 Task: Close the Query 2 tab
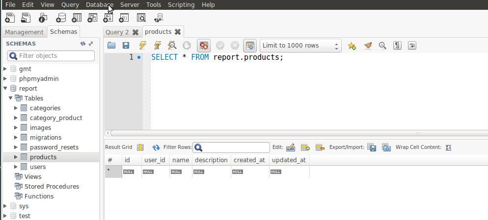pyautogui.click(x=136, y=32)
